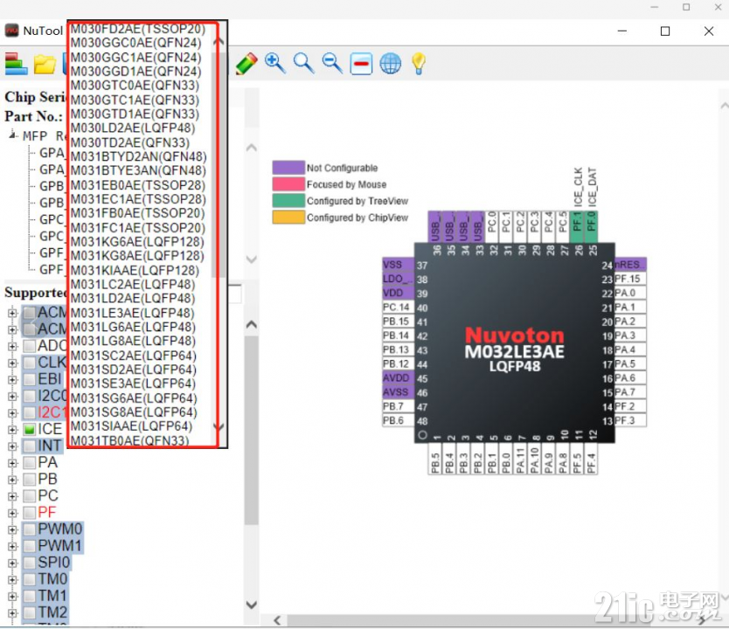Select M030GGC0AE(QFN24) from the part list
This screenshot has width=729, height=629.
(x=135, y=43)
